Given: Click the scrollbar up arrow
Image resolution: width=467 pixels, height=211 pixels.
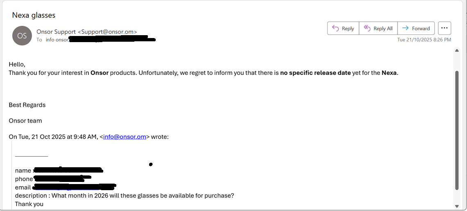Looking at the screenshot, I should coord(457,51).
